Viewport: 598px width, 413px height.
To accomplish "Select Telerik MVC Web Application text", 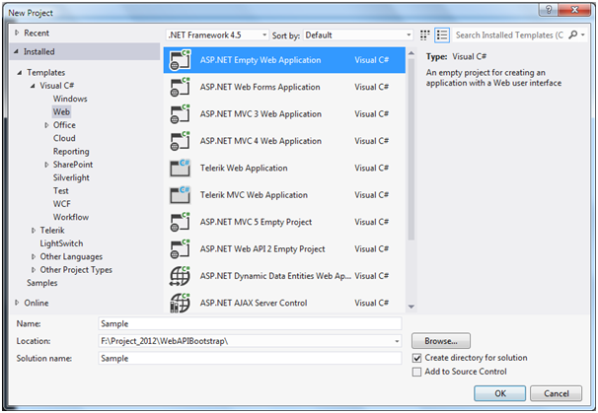I will pyautogui.click(x=254, y=195).
